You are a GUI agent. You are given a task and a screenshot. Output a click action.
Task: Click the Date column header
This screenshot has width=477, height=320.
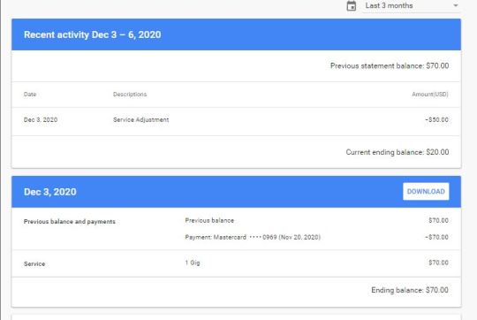[x=30, y=95]
